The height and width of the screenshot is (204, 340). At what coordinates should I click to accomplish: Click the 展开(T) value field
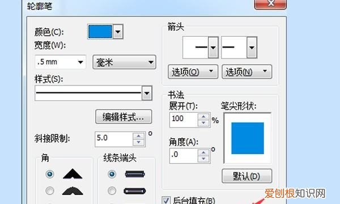coord(184,120)
